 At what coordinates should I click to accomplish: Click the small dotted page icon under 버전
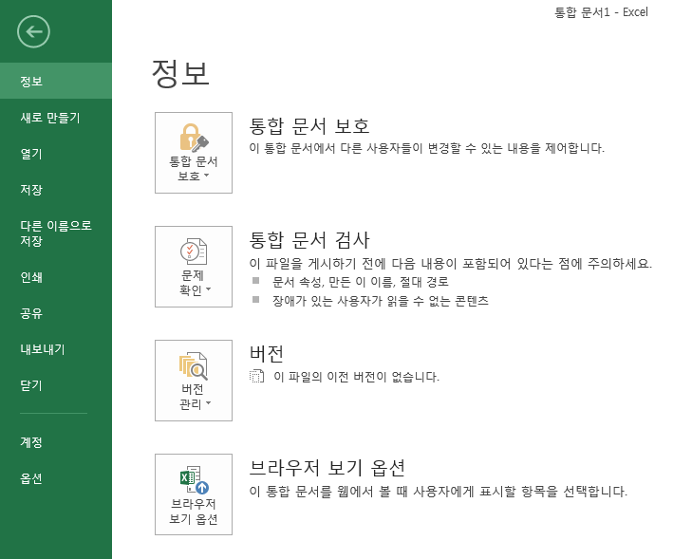coord(256,377)
